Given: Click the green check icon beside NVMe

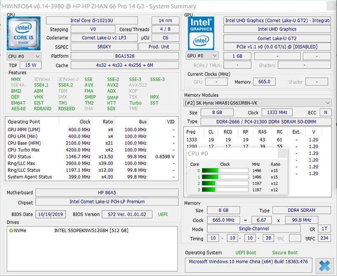Looking at the screenshot, I should [11, 230].
